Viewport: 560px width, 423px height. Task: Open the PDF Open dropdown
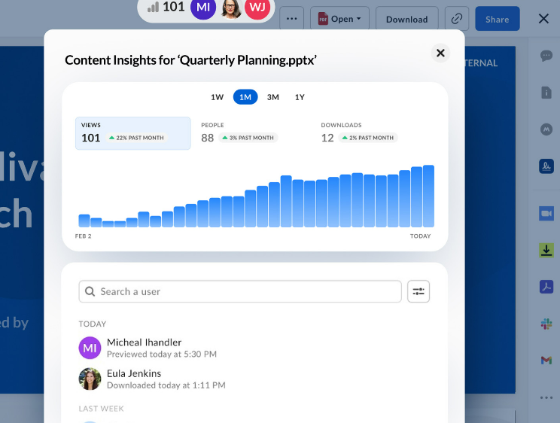339,19
